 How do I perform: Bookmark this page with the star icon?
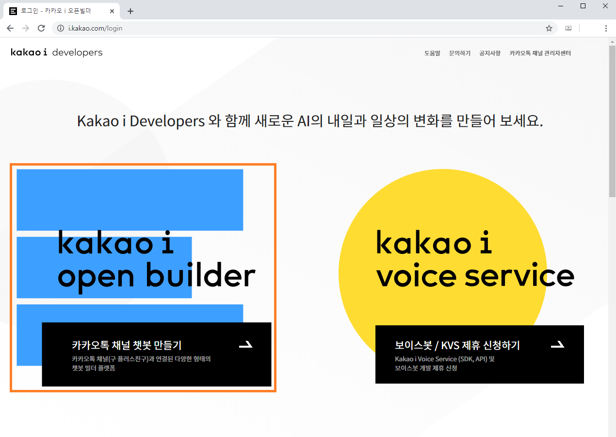point(549,28)
